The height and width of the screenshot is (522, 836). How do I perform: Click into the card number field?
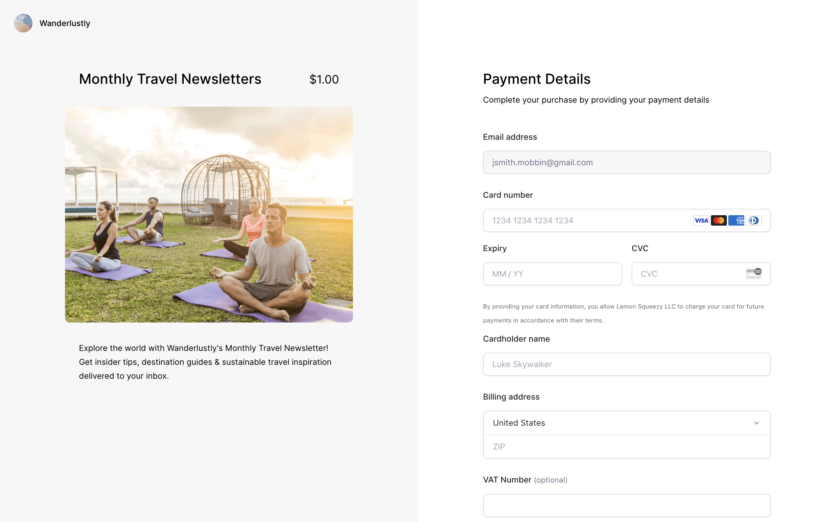tap(587, 220)
